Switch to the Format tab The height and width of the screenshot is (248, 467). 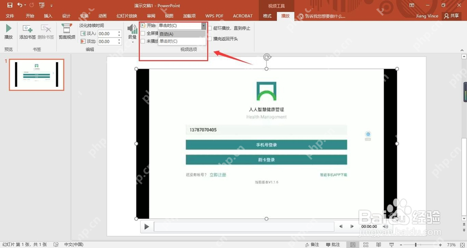pos(267,16)
